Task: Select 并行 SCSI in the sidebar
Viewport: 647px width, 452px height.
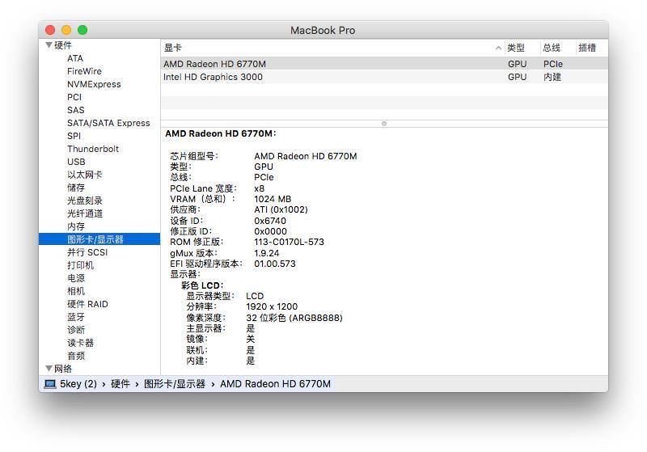Action: pos(87,252)
